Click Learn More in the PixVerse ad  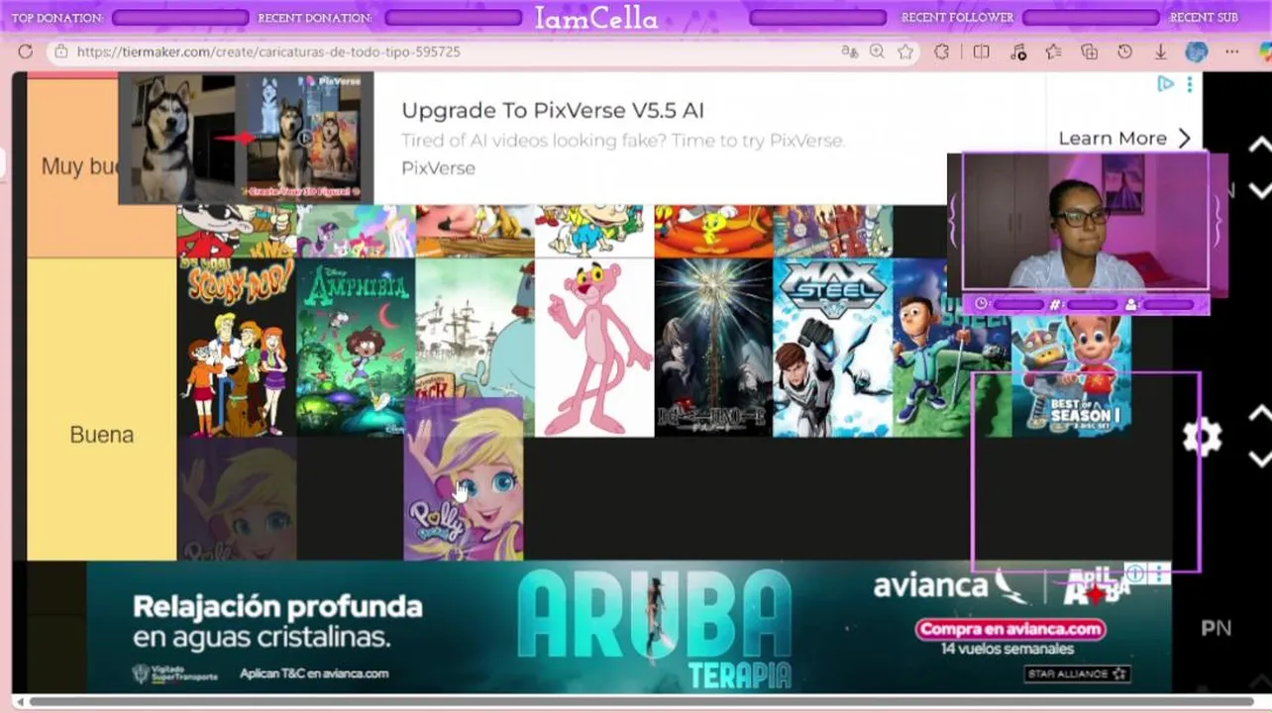[x=1124, y=139]
